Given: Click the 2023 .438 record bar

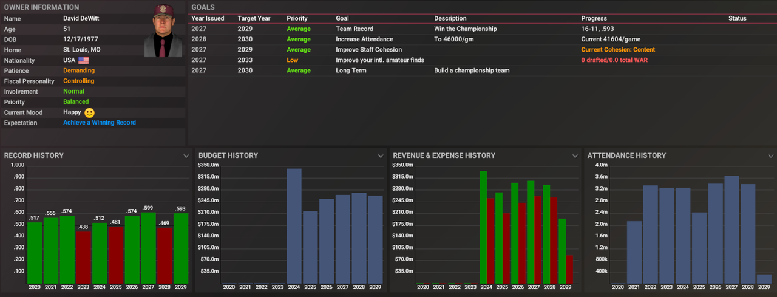Looking at the screenshot, I should click(x=84, y=257).
